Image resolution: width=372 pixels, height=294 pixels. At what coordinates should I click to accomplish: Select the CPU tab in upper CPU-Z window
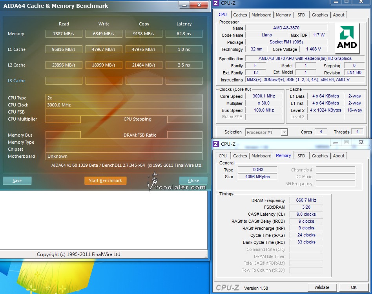(x=222, y=14)
